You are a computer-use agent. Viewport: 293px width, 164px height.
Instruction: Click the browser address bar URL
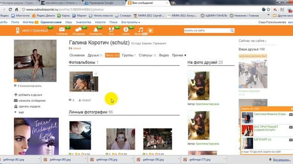click(65, 10)
